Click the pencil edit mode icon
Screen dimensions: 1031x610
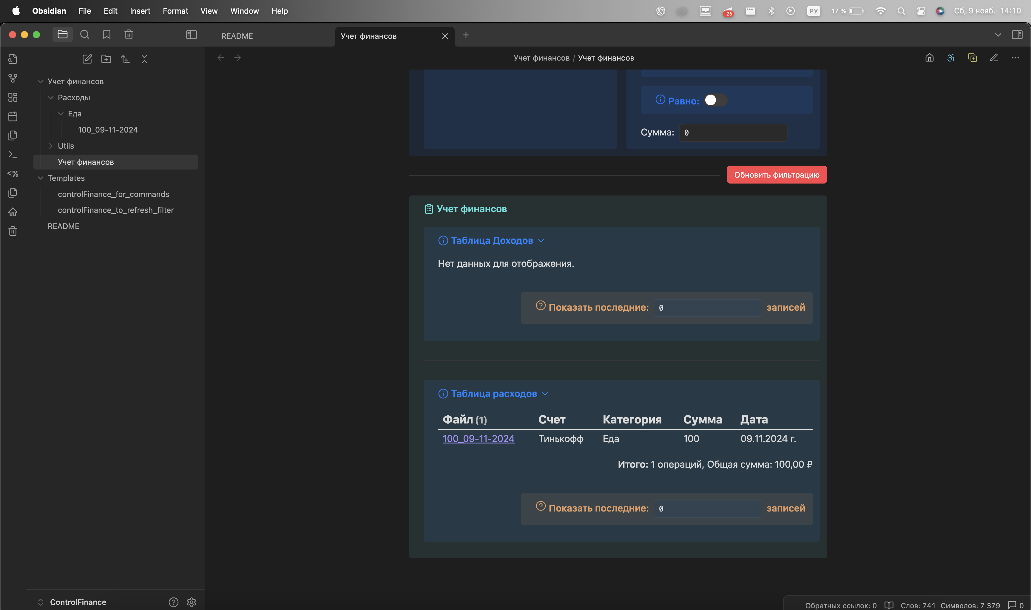994,58
